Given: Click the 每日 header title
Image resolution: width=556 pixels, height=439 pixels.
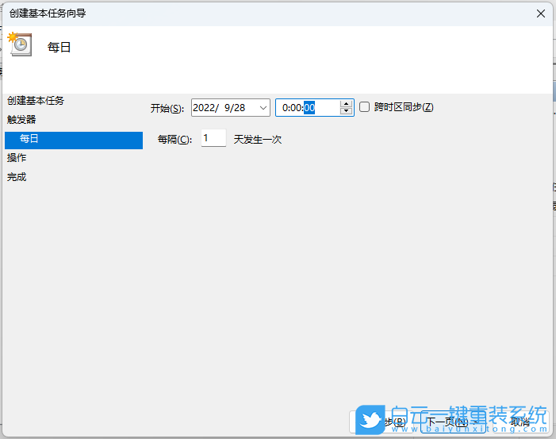Looking at the screenshot, I should click(59, 47).
